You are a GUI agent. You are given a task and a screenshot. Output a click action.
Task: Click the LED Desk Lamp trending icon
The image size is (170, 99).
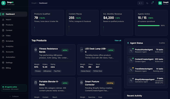(x=81, y=50)
